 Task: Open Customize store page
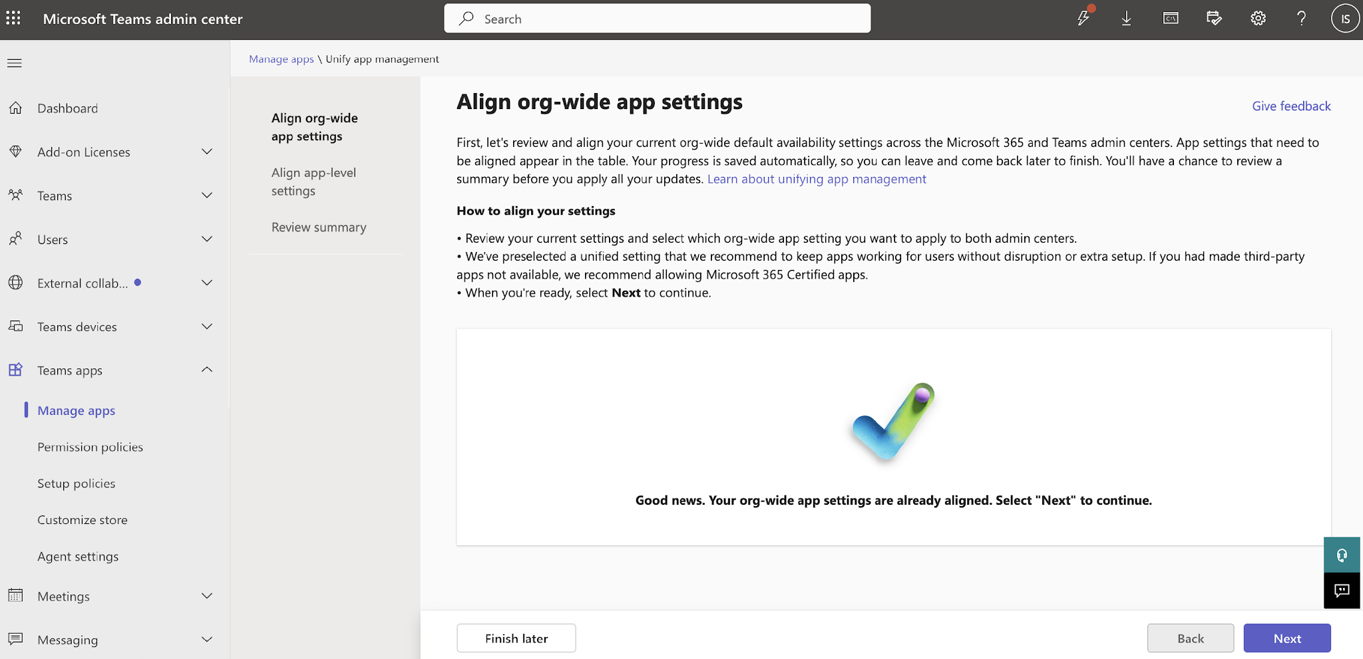(x=83, y=520)
